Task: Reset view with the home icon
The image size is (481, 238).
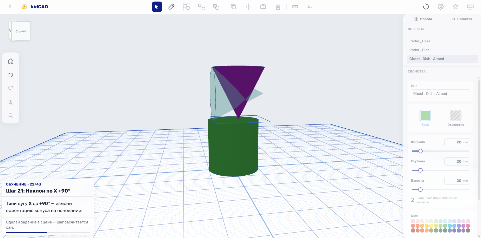Action: coord(11,61)
